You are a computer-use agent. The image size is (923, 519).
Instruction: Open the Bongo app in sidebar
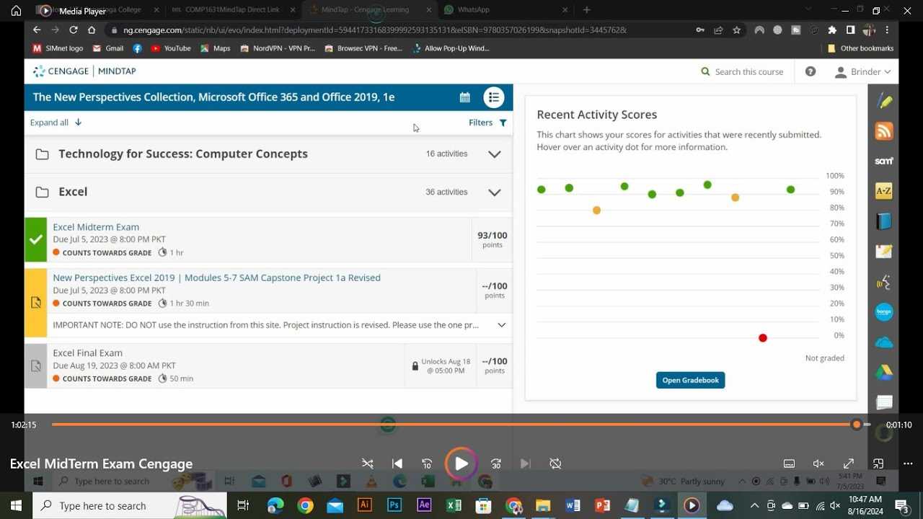coord(884,312)
